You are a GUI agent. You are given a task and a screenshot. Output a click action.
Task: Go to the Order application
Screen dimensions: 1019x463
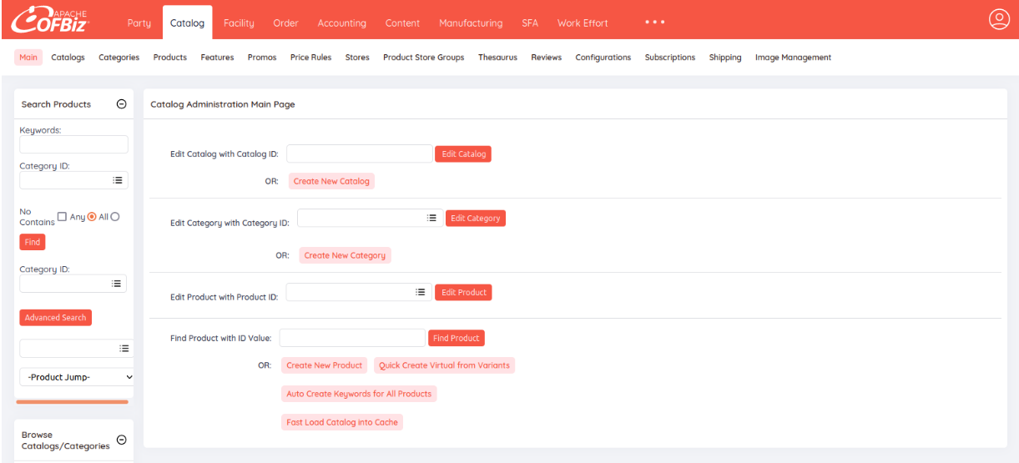pyautogui.click(x=285, y=23)
